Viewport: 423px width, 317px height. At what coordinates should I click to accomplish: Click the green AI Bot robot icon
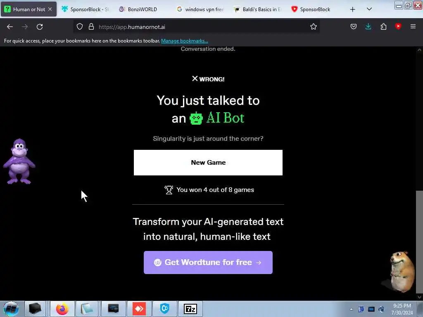pyautogui.click(x=196, y=118)
